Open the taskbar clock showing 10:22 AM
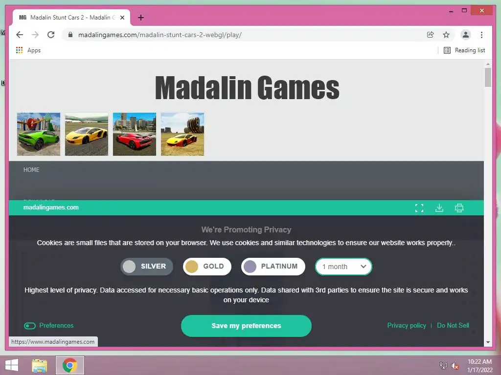Image resolution: width=501 pixels, height=375 pixels. (479, 366)
